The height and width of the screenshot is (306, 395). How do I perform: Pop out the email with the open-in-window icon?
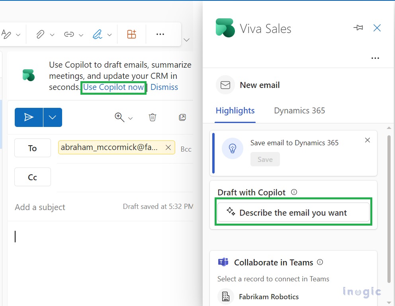click(x=182, y=117)
